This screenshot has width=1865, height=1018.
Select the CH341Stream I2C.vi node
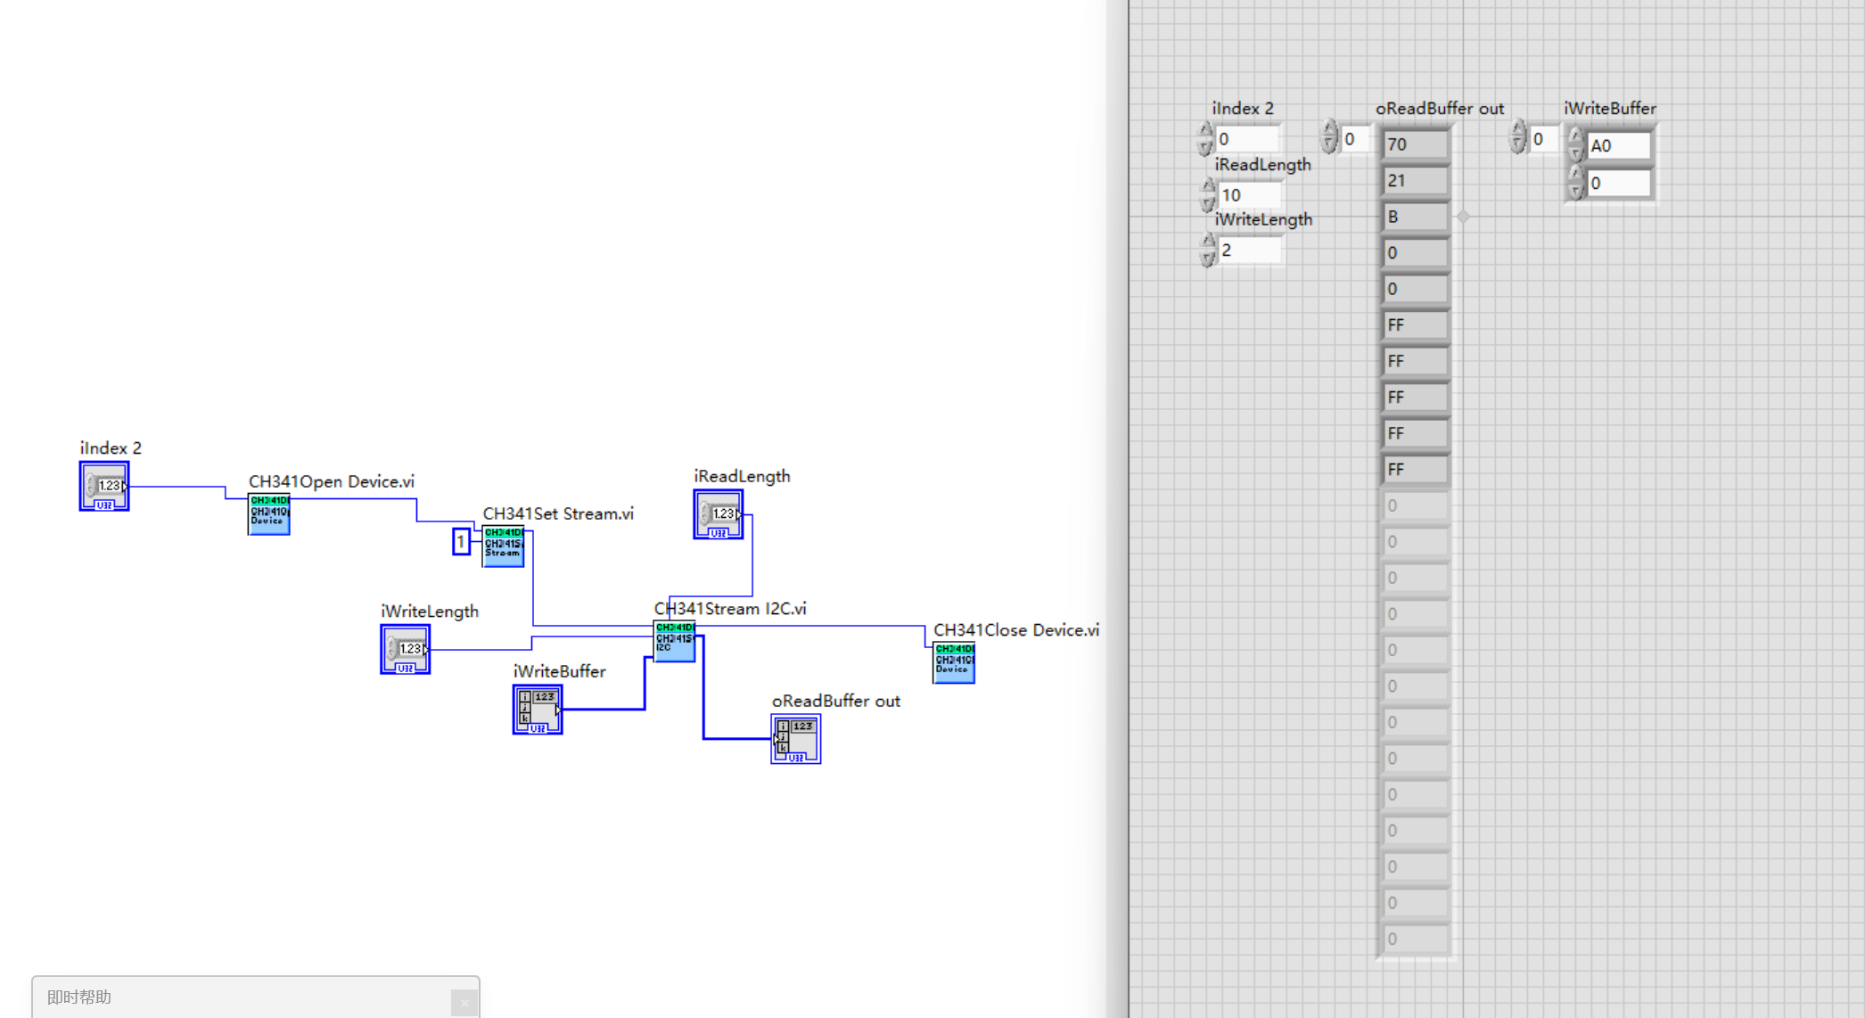tap(675, 642)
